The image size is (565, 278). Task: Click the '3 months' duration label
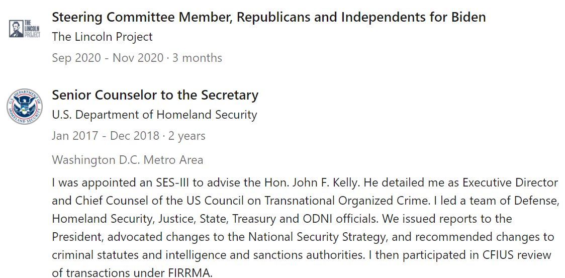click(x=197, y=58)
